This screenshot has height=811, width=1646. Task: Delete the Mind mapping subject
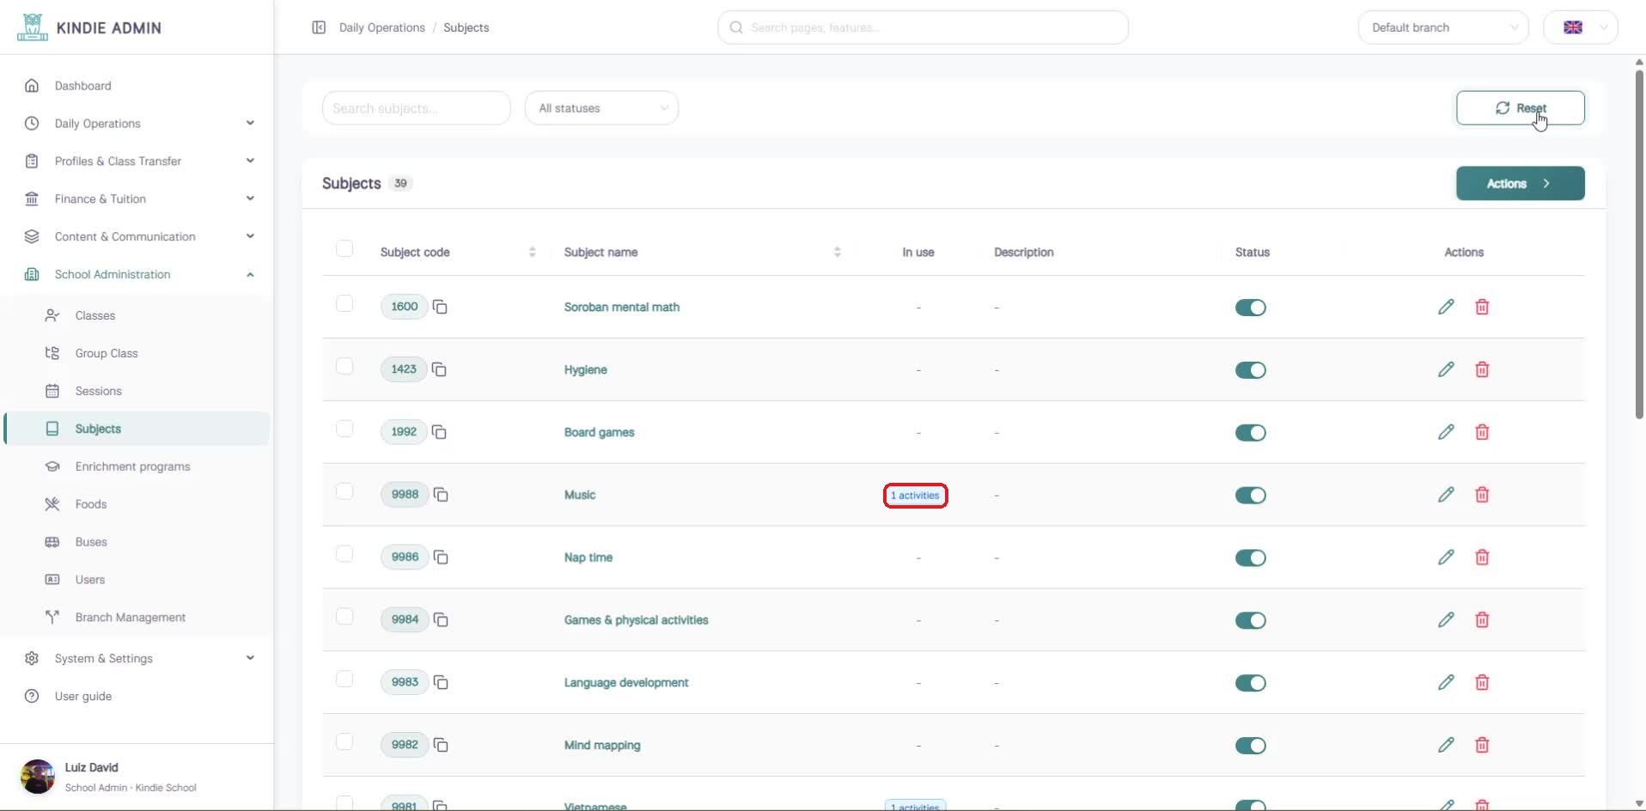pos(1482,746)
